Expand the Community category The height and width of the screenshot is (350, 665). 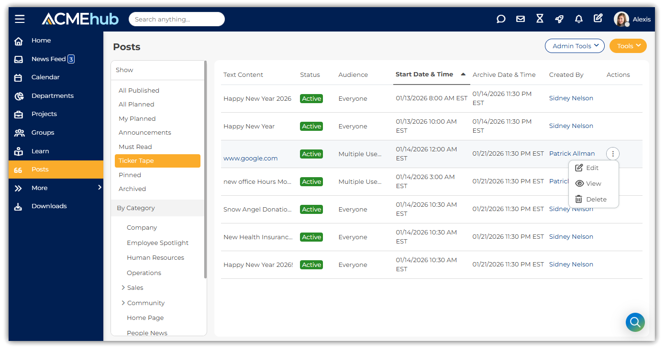coord(123,303)
